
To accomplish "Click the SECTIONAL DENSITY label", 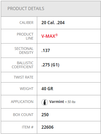I will pos(24,51).
